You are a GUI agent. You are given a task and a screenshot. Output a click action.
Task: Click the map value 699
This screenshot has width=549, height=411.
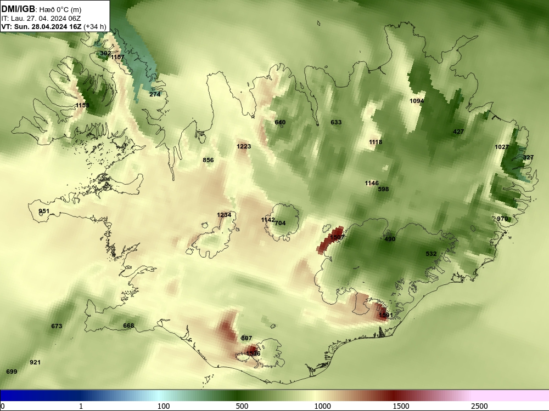(x=12, y=372)
